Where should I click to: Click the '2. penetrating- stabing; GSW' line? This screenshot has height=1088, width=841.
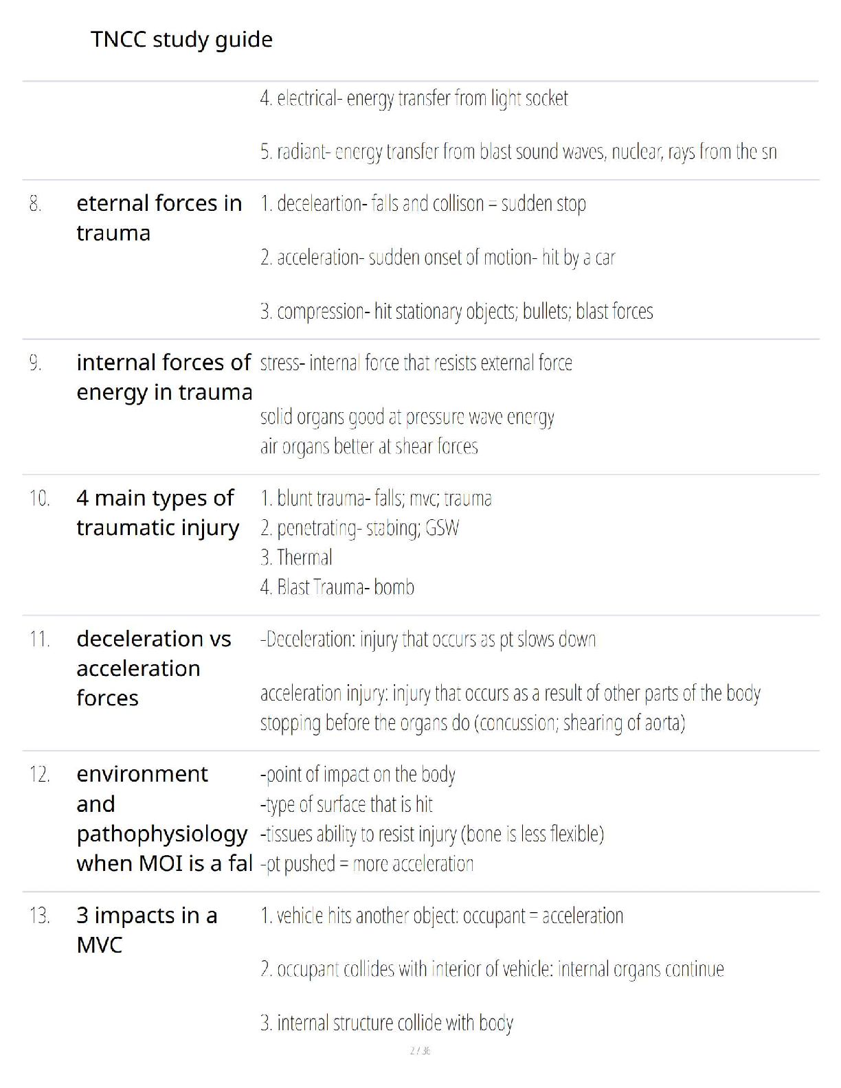(359, 528)
